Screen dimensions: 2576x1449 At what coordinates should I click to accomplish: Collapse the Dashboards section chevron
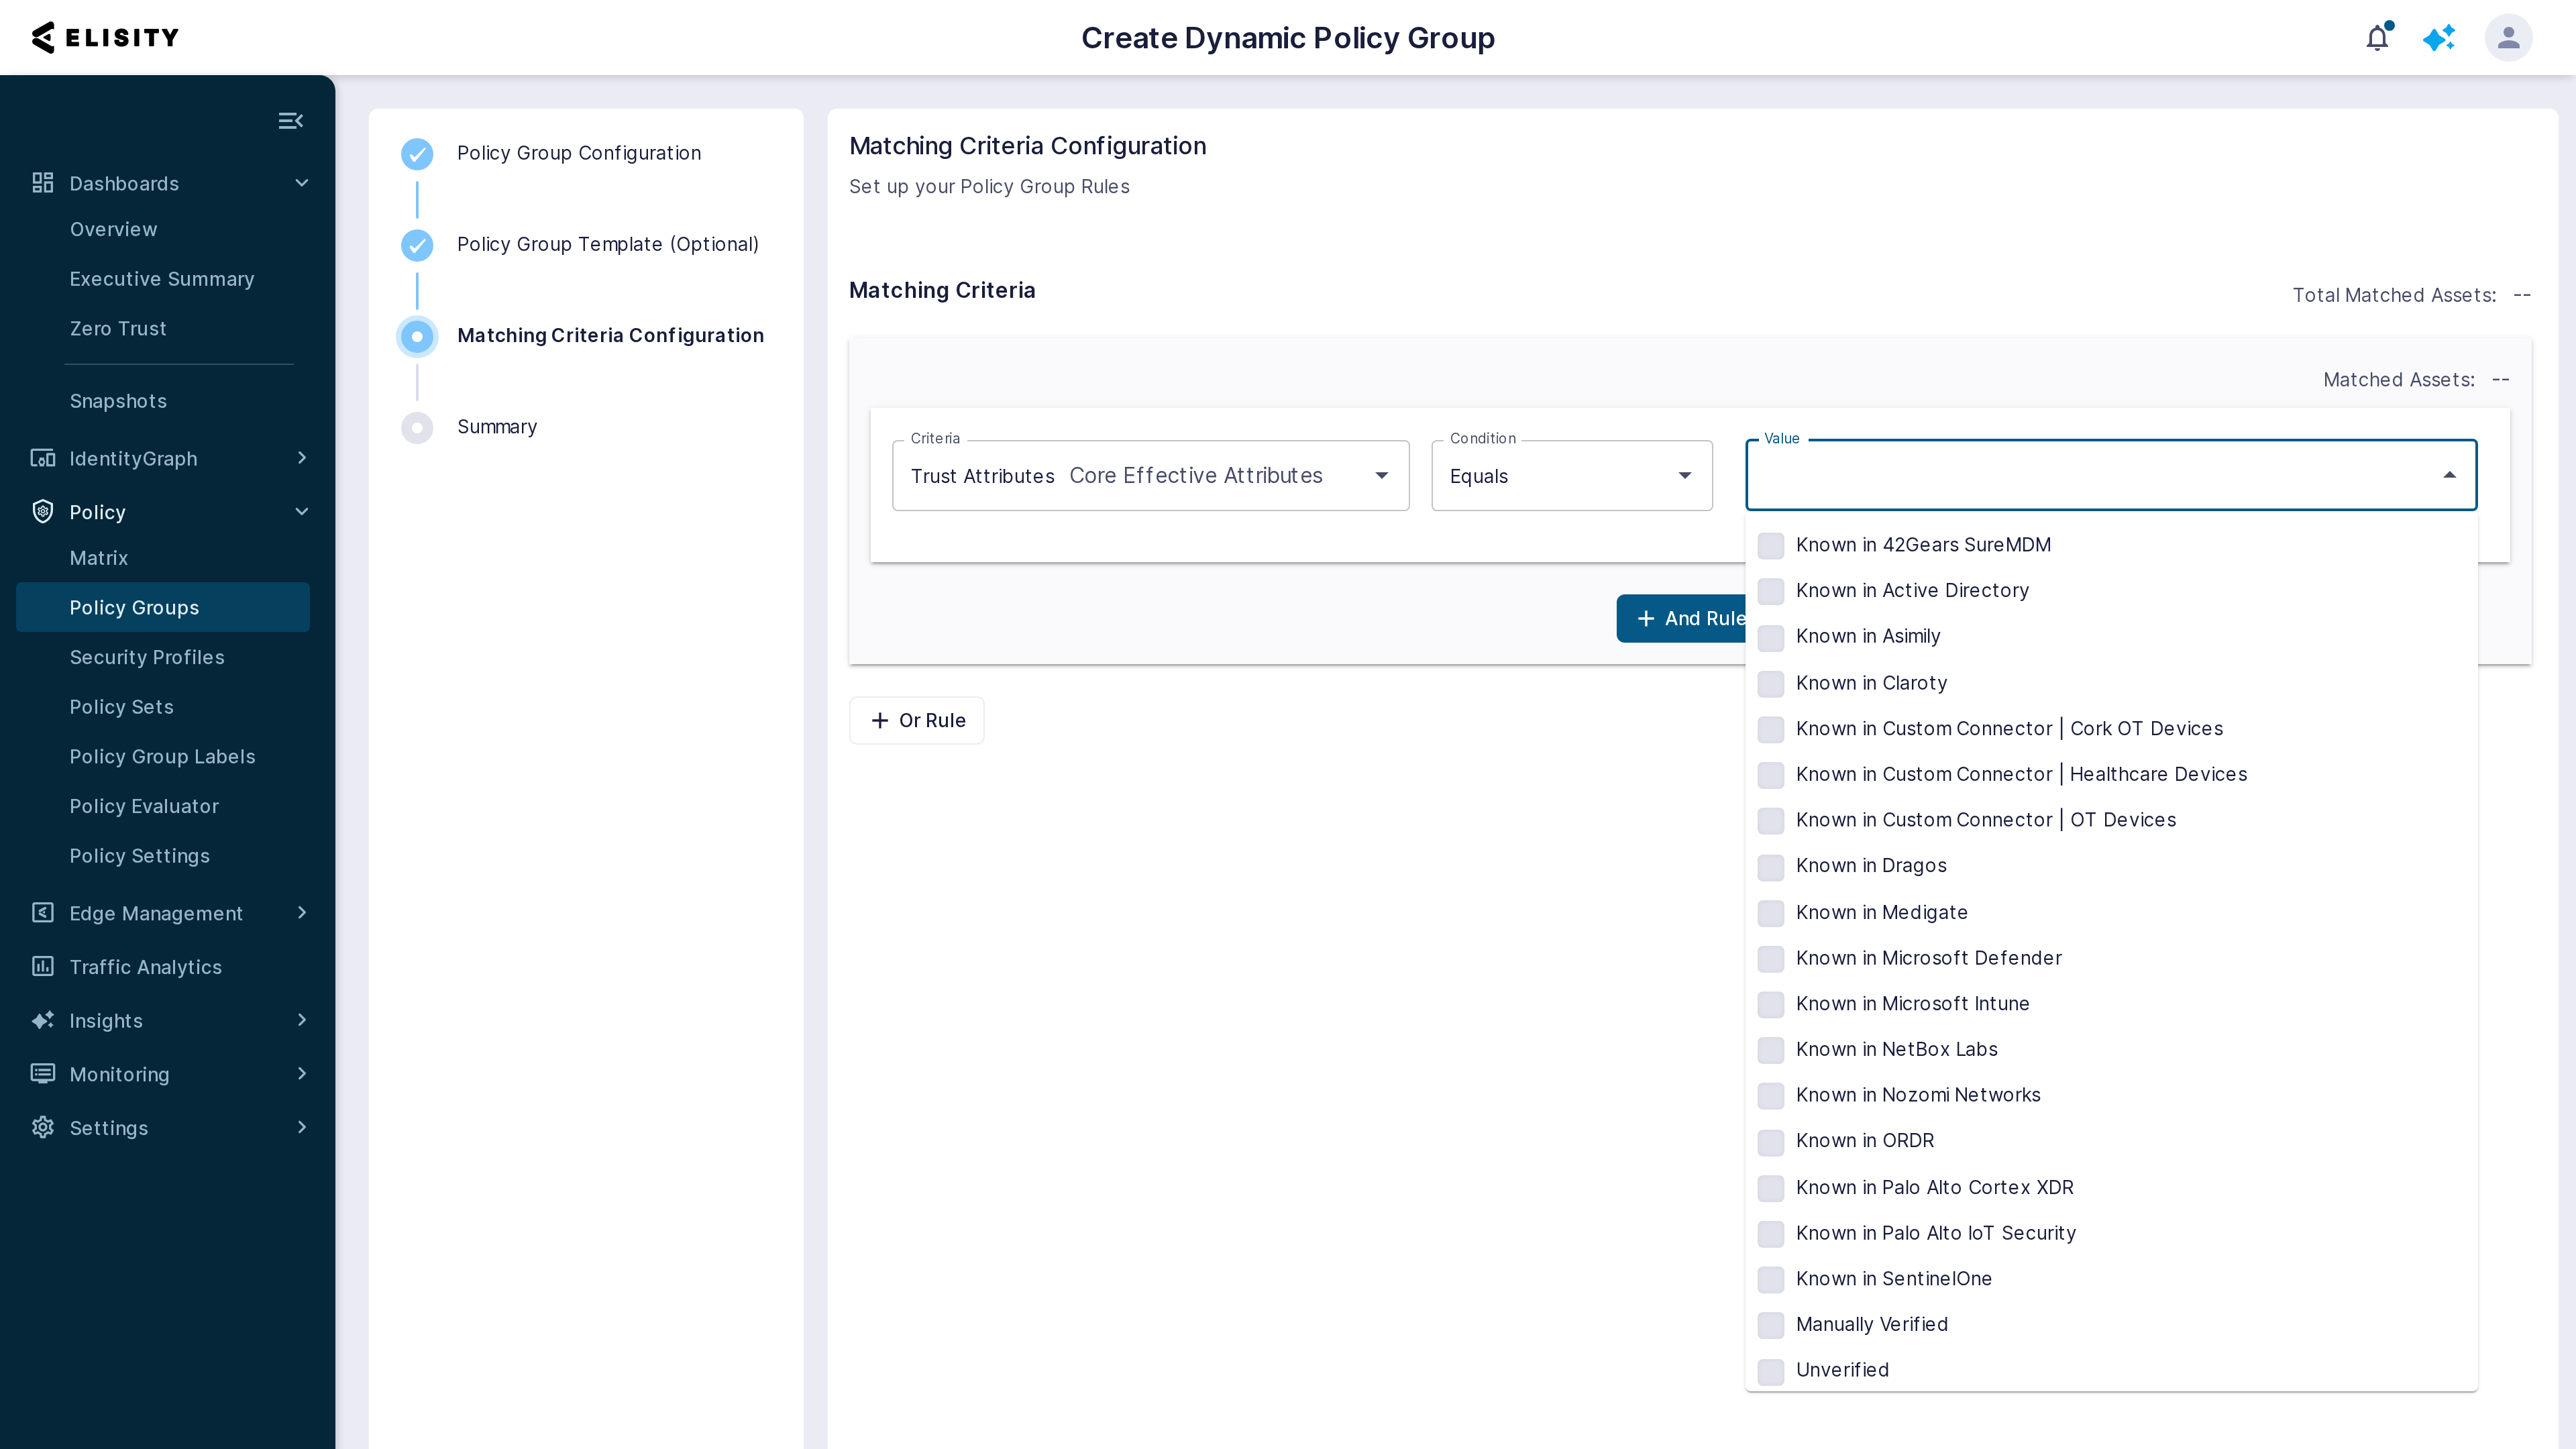(302, 183)
